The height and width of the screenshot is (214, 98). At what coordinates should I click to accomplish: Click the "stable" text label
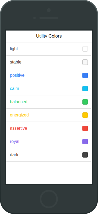[16, 62]
